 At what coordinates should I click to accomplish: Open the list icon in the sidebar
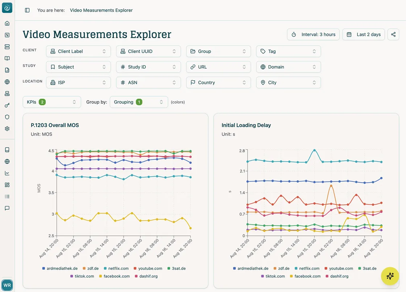(7, 196)
